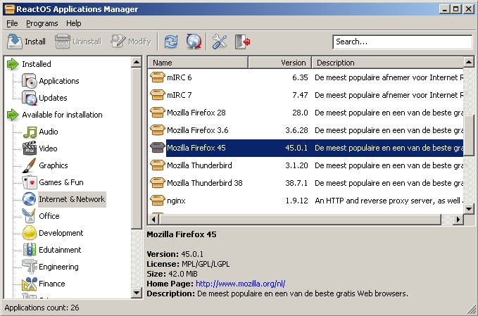Image resolution: width=478 pixels, height=316 pixels.
Task: Click the Graphics paintbrush icon
Action: [x=30, y=165]
